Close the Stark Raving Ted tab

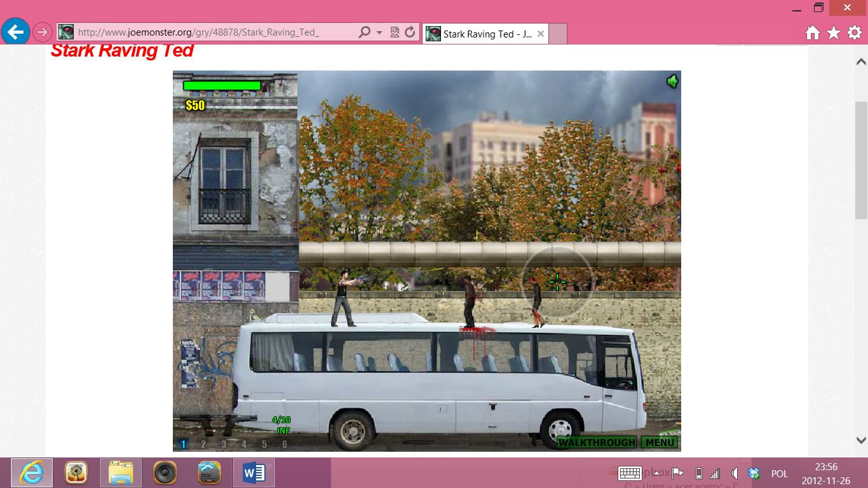point(541,34)
